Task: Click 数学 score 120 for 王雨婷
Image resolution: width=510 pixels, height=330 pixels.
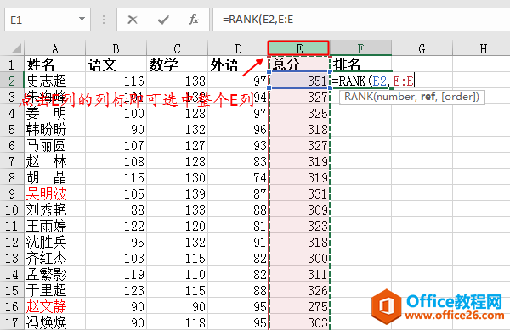Action: [177, 226]
